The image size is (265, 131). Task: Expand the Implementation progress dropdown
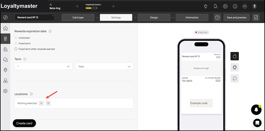coord(113,7)
